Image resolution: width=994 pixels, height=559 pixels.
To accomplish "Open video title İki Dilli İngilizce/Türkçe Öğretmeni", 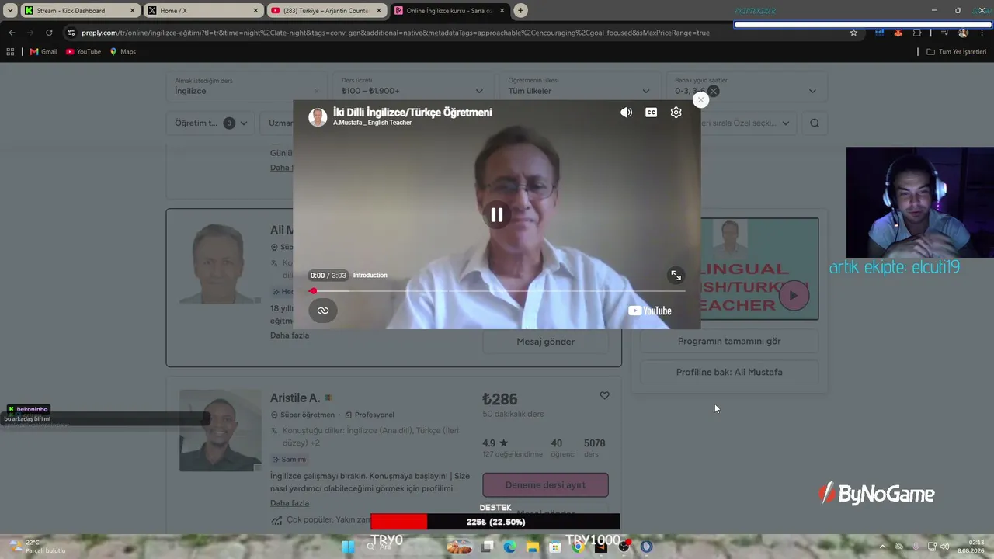I will (412, 113).
